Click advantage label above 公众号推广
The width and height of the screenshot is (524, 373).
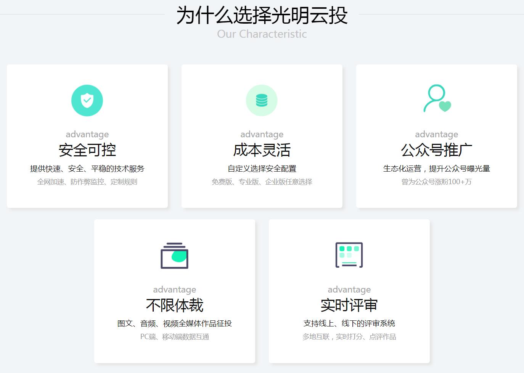[437, 134]
